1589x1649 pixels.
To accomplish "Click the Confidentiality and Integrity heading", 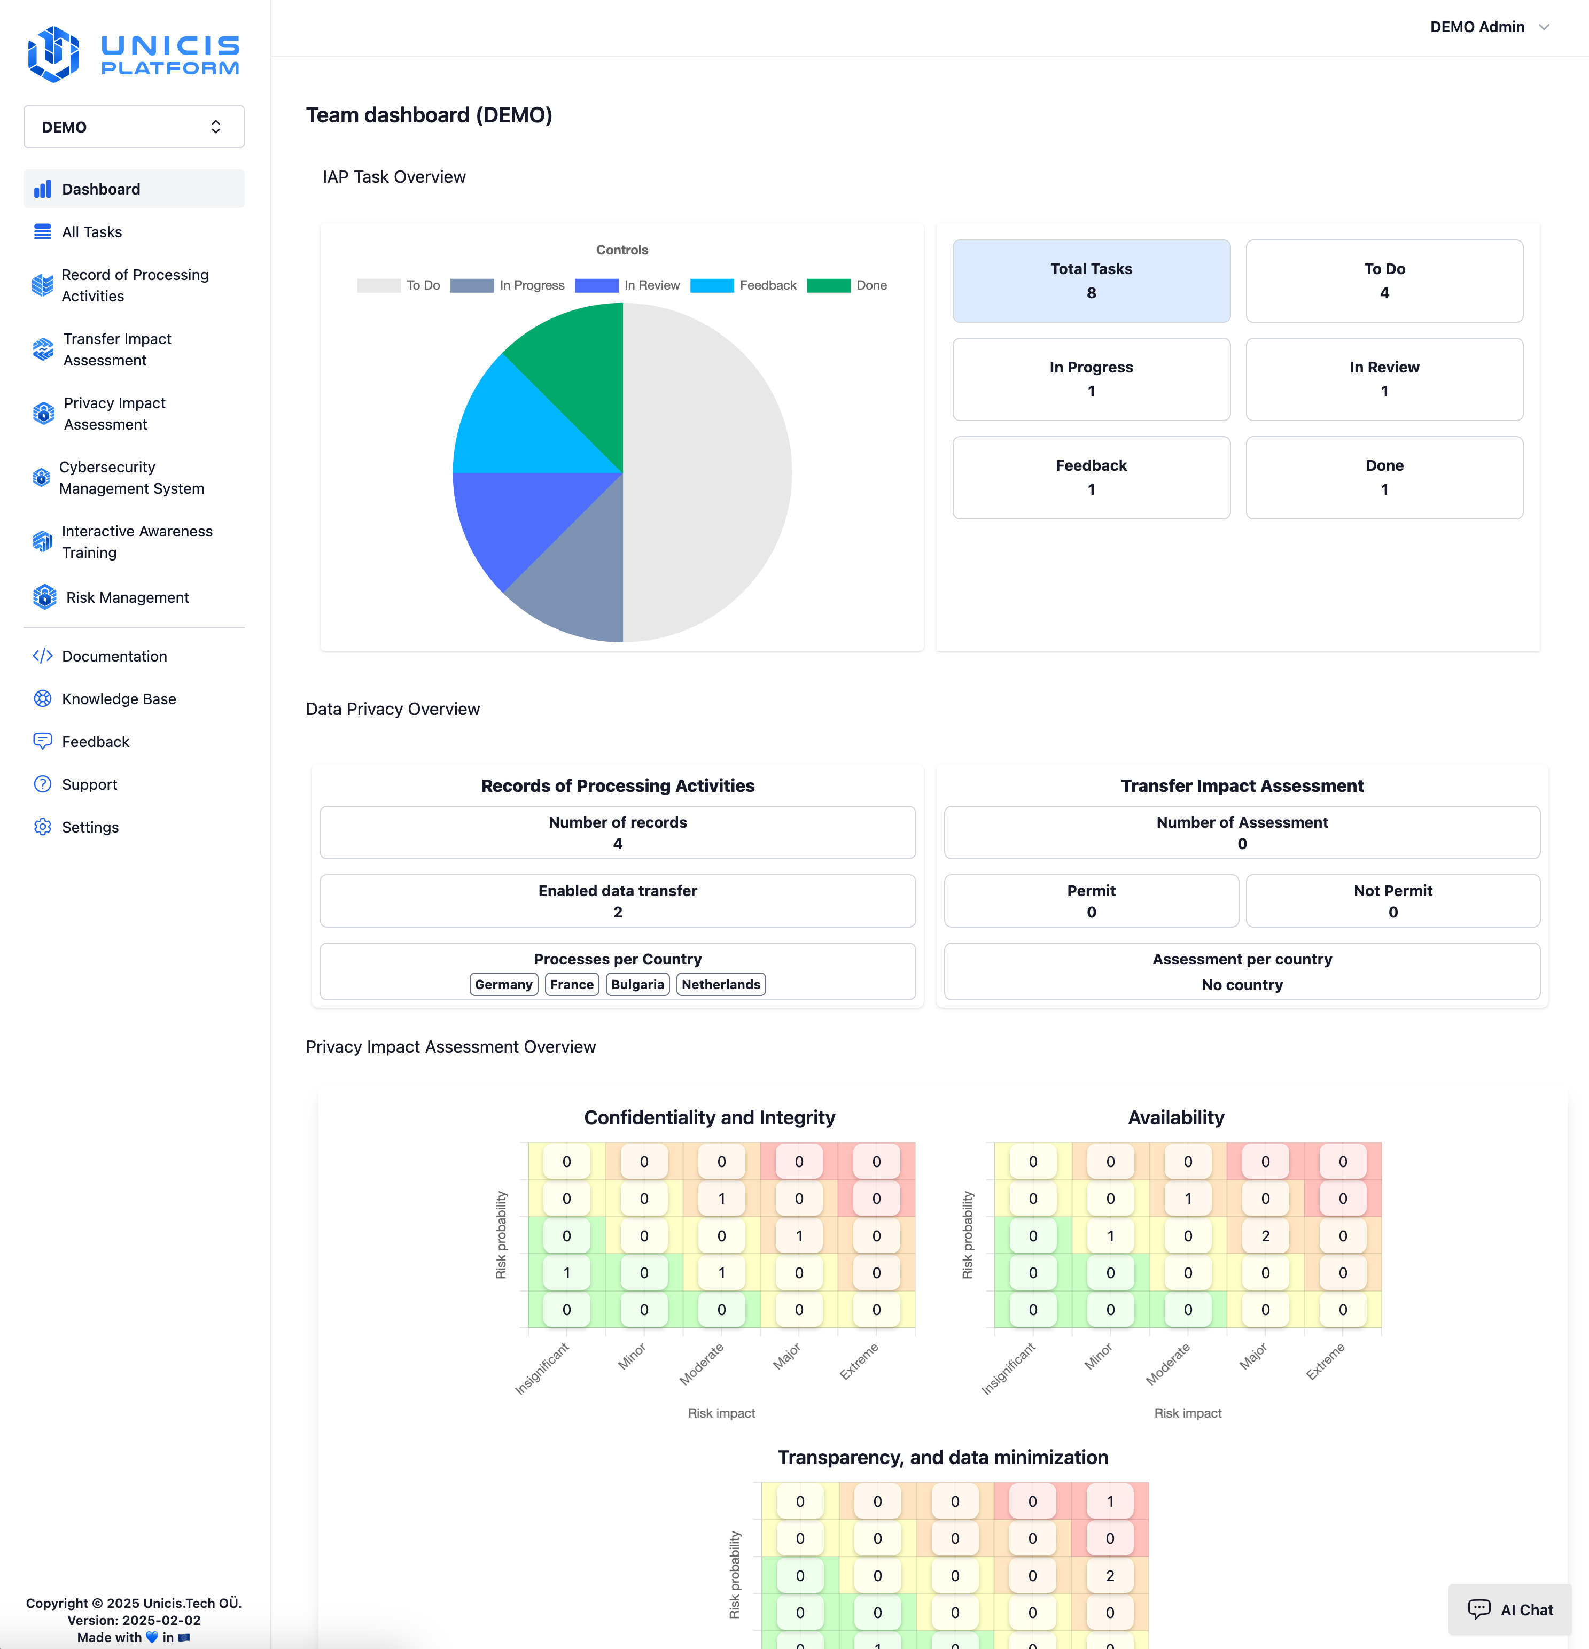I will coord(709,1117).
